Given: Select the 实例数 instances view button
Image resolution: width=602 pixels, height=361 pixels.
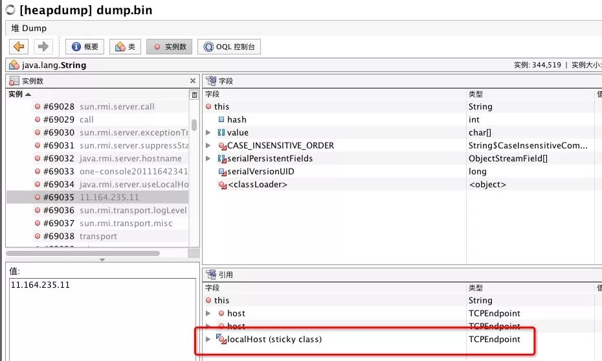Looking at the screenshot, I should tap(170, 47).
